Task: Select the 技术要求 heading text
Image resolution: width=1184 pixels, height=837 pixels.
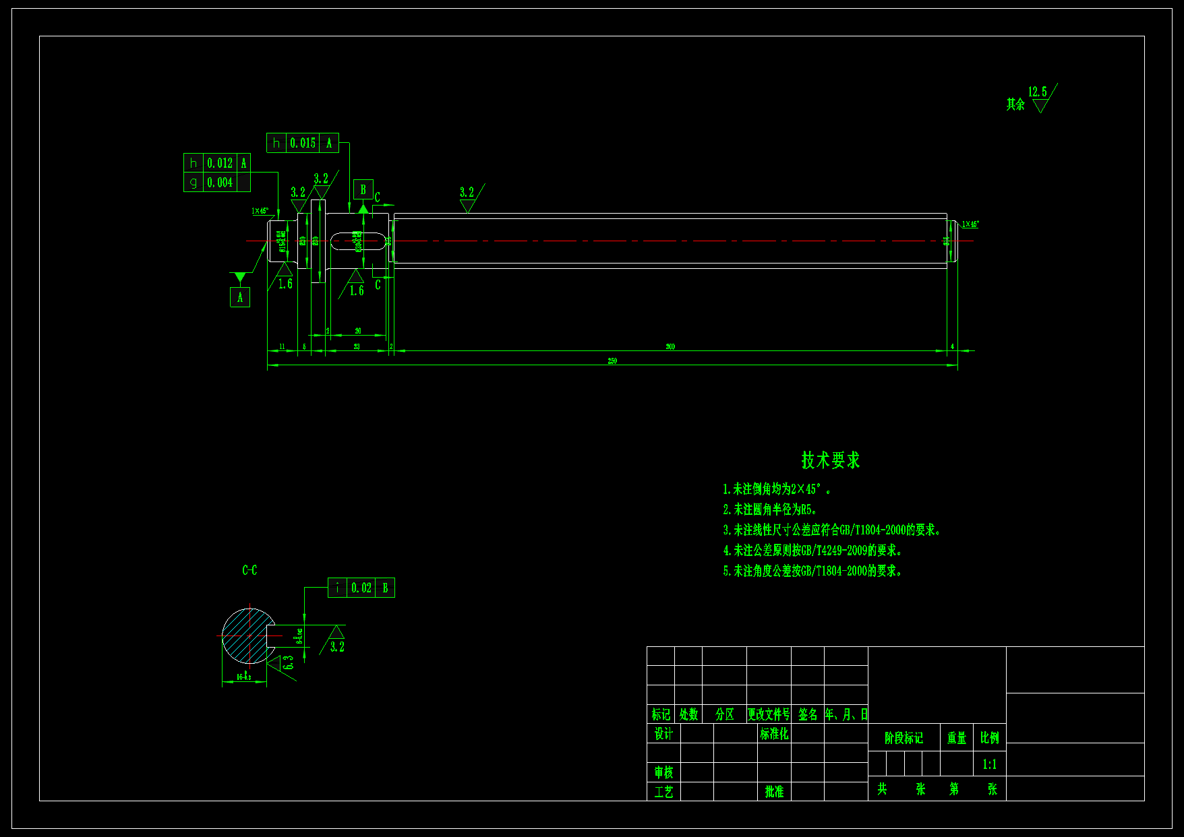Action: (x=831, y=460)
